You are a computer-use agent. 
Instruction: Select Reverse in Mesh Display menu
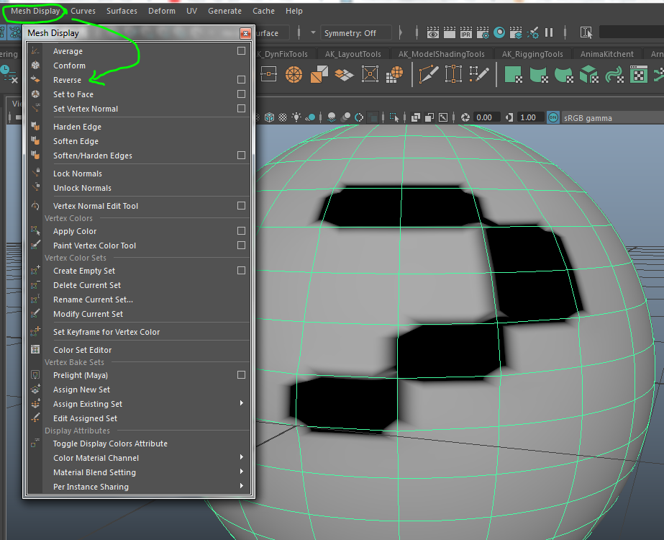[x=67, y=80]
